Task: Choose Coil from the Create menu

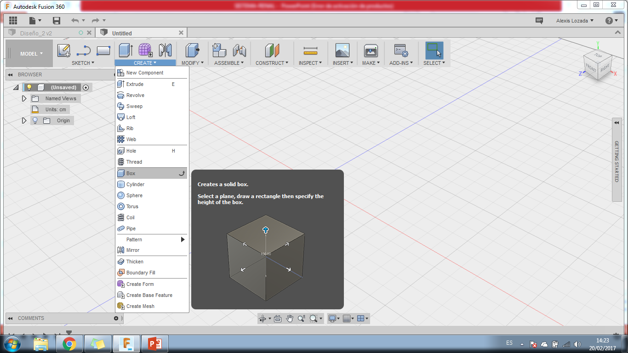Action: 152,217
